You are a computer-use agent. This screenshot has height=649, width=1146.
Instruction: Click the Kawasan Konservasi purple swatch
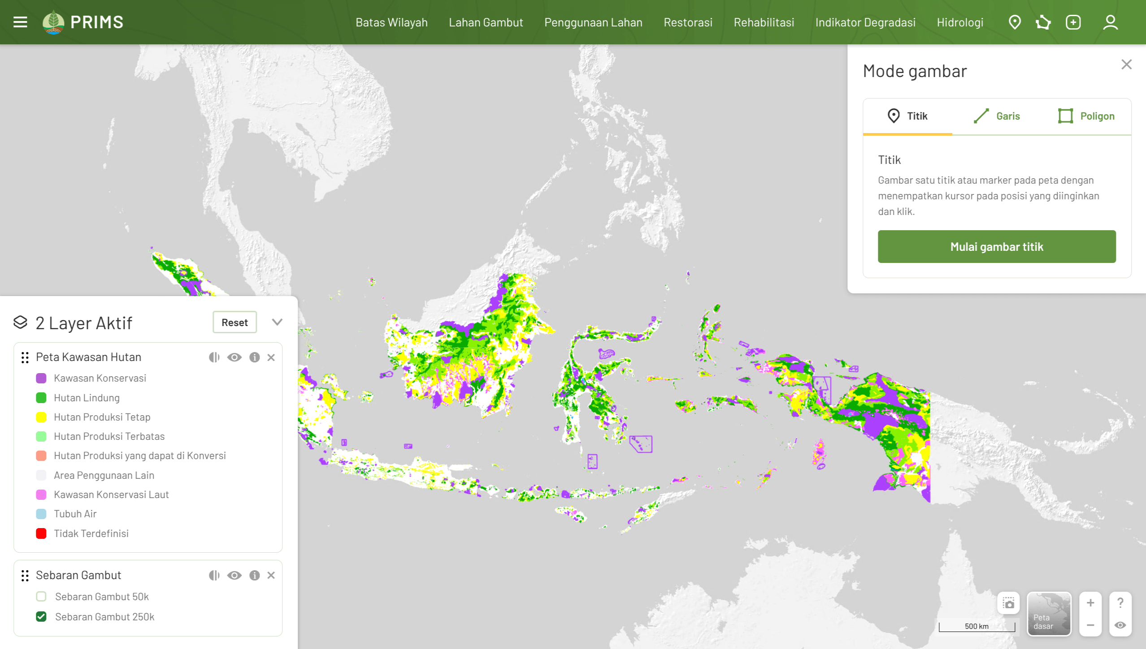click(x=41, y=378)
